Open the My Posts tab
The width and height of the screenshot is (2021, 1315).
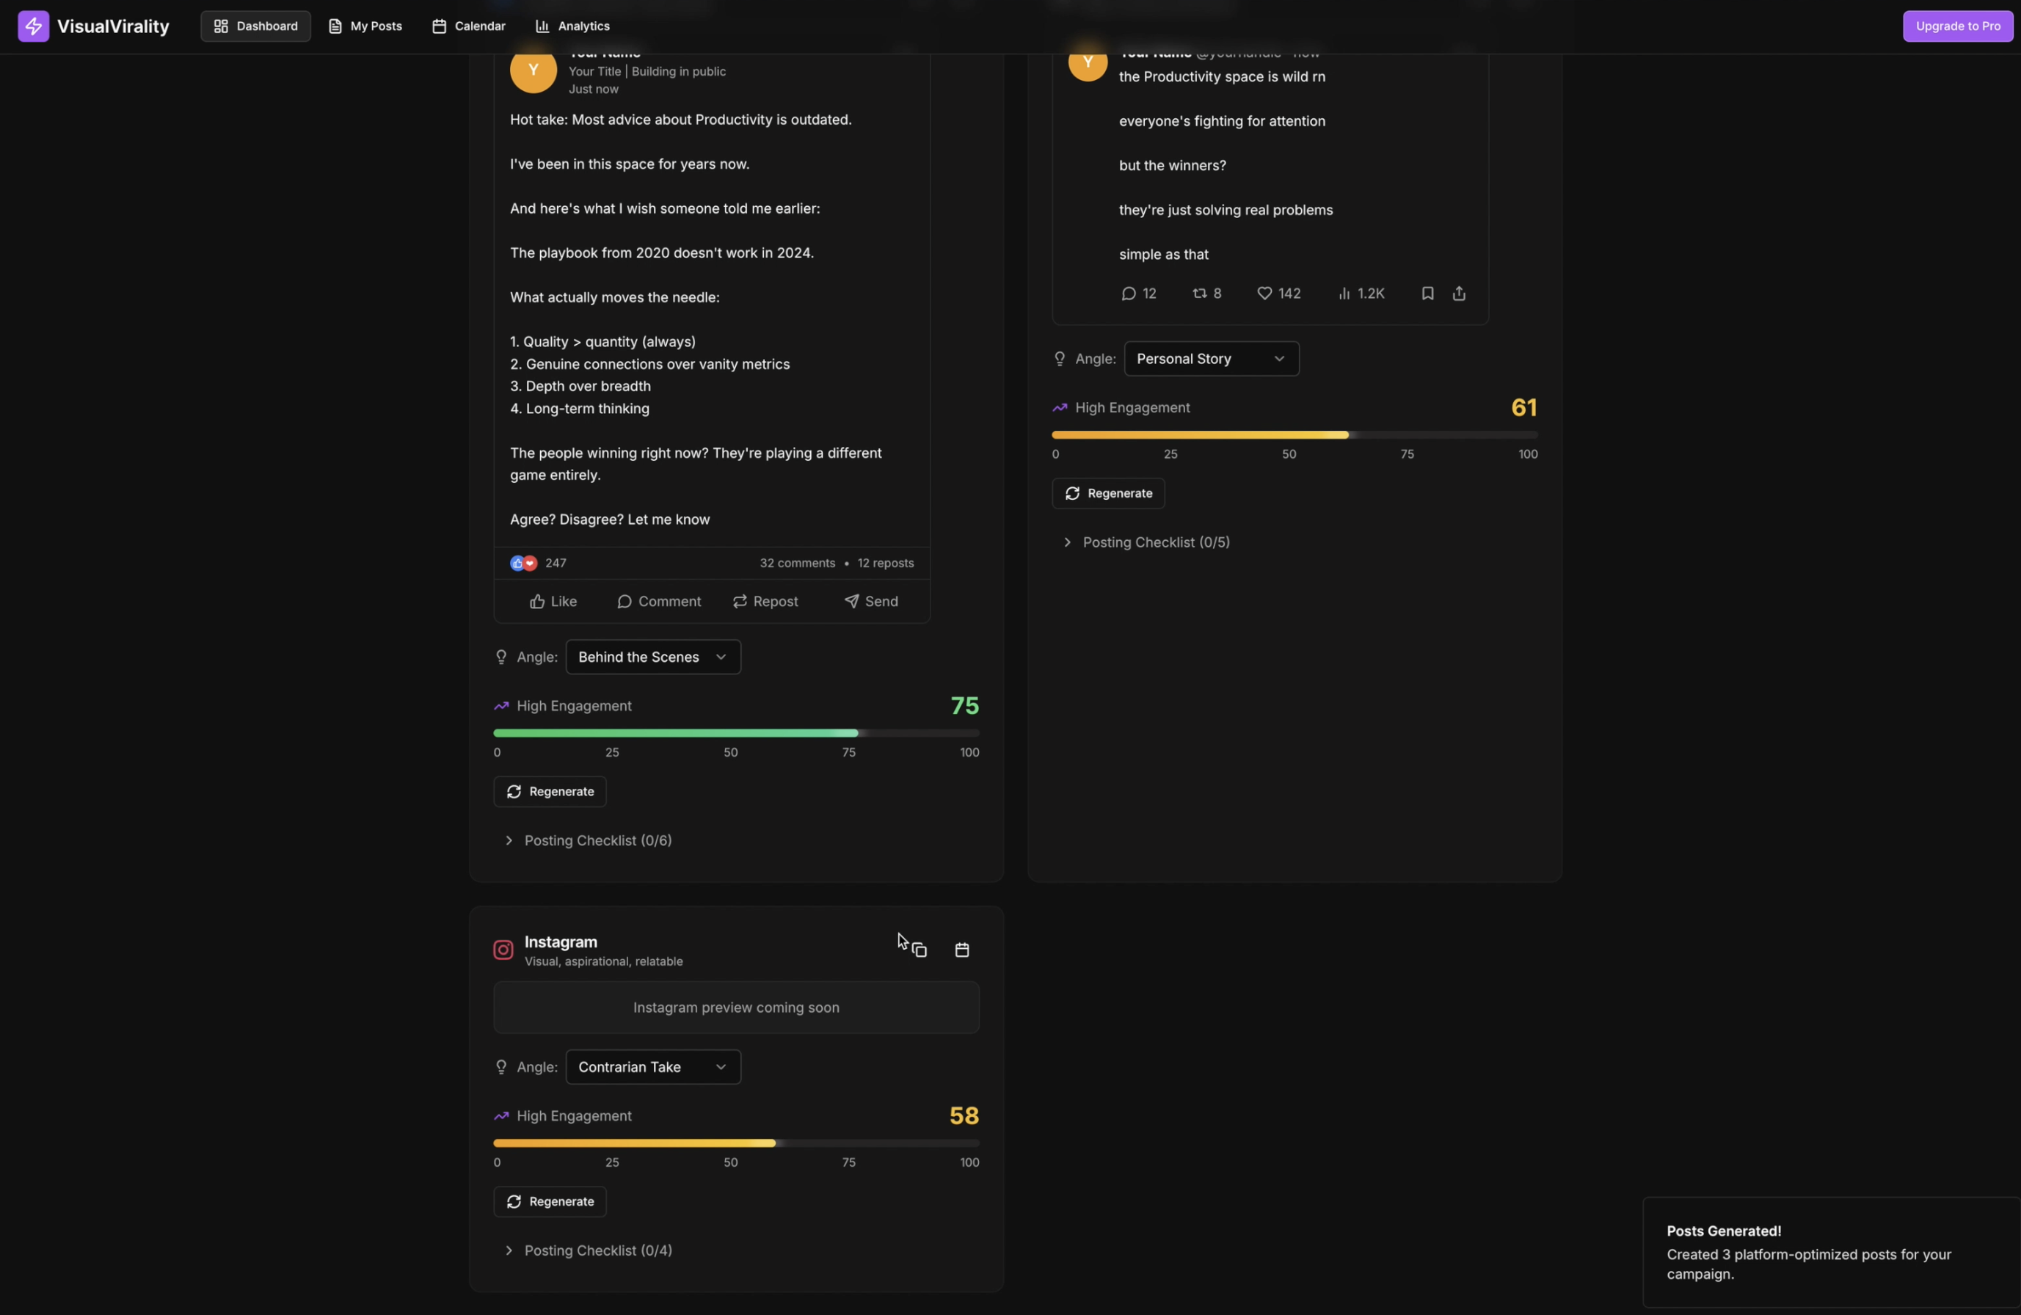365,26
